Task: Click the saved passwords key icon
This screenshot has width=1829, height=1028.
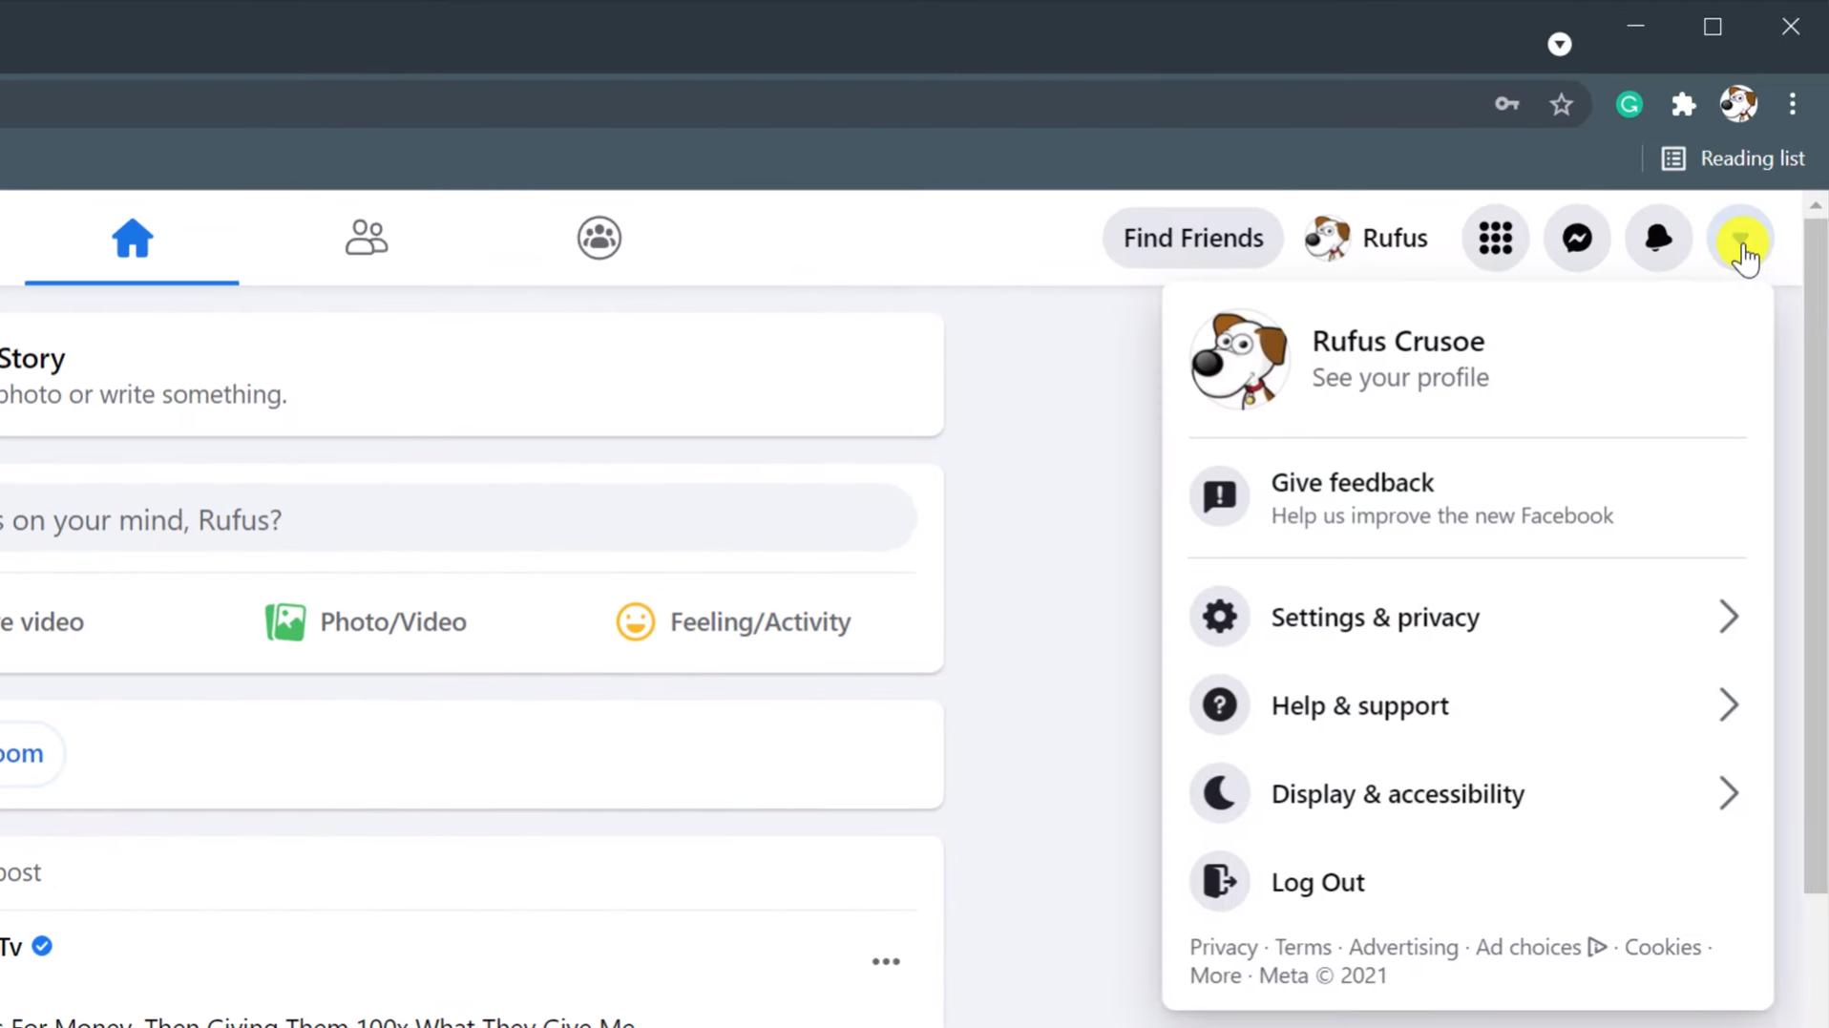Action: pos(1506,104)
